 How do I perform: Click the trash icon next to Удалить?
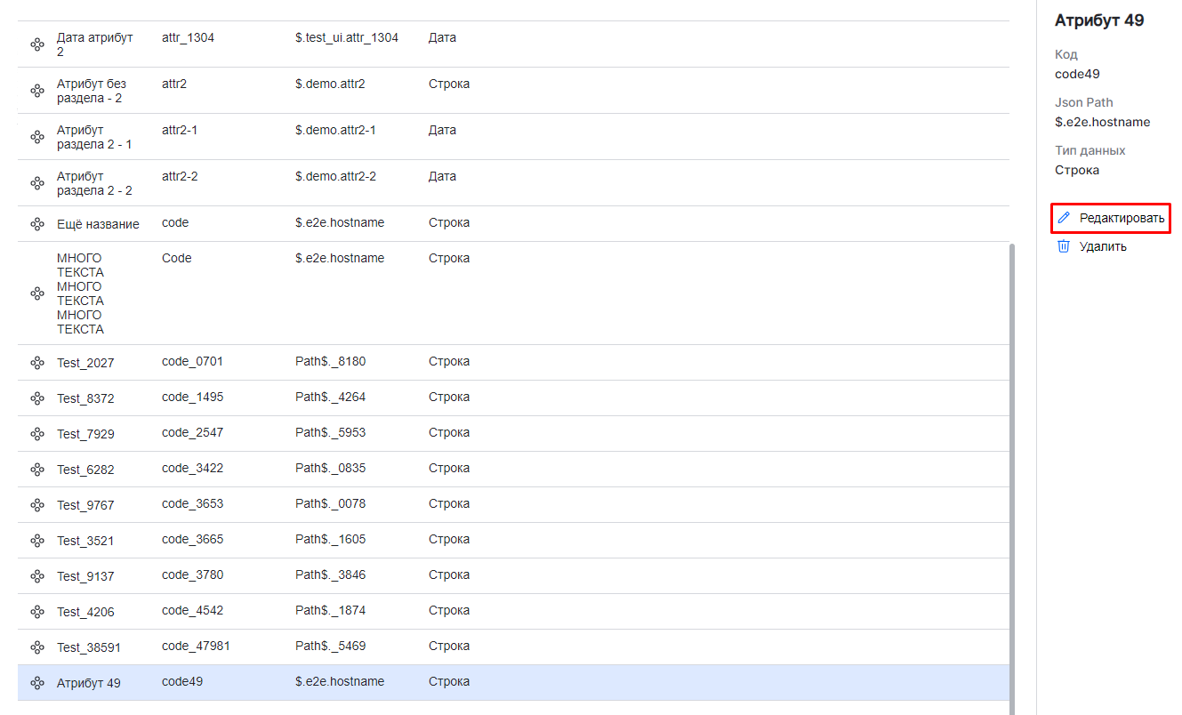1064,246
